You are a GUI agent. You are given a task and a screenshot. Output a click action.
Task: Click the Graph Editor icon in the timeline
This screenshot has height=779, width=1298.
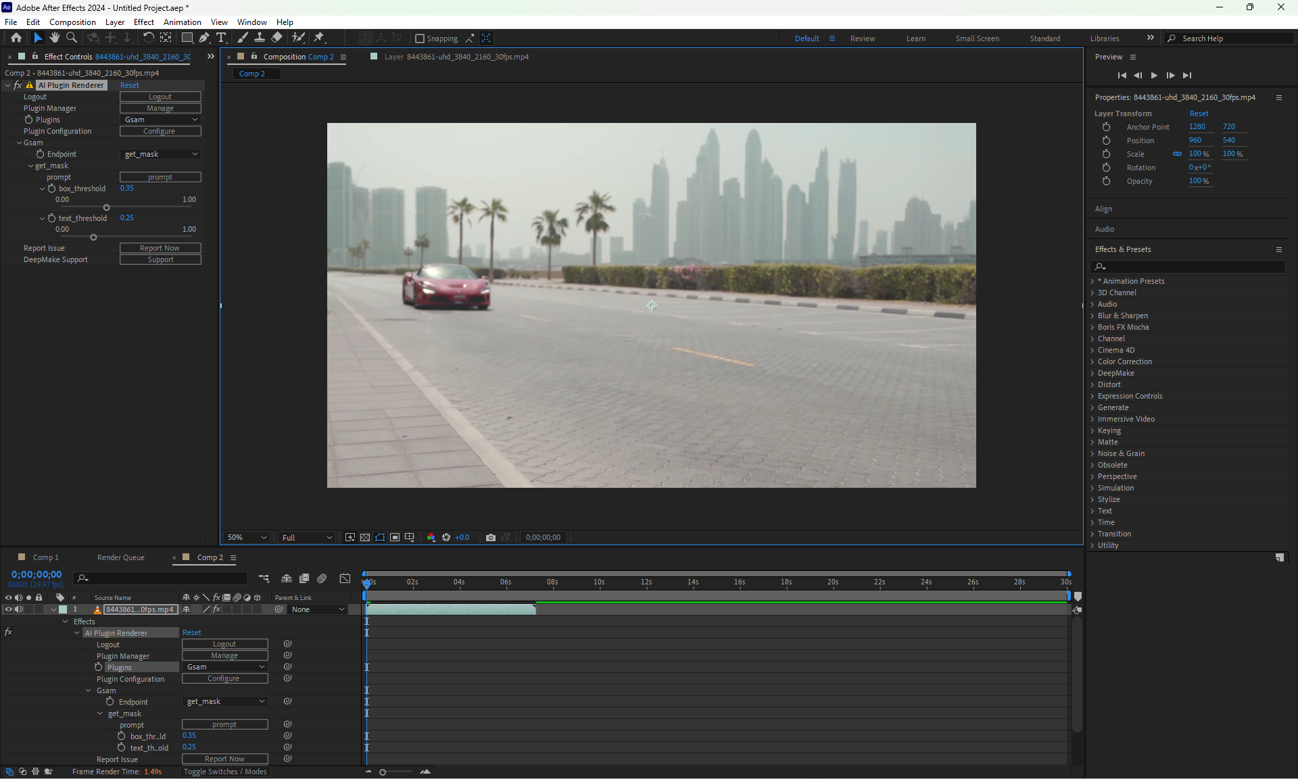[x=345, y=578]
